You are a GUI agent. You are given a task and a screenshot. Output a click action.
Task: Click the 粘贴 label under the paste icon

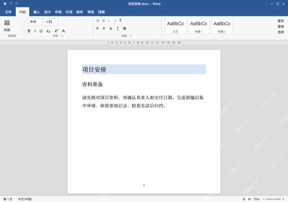(x=7, y=30)
